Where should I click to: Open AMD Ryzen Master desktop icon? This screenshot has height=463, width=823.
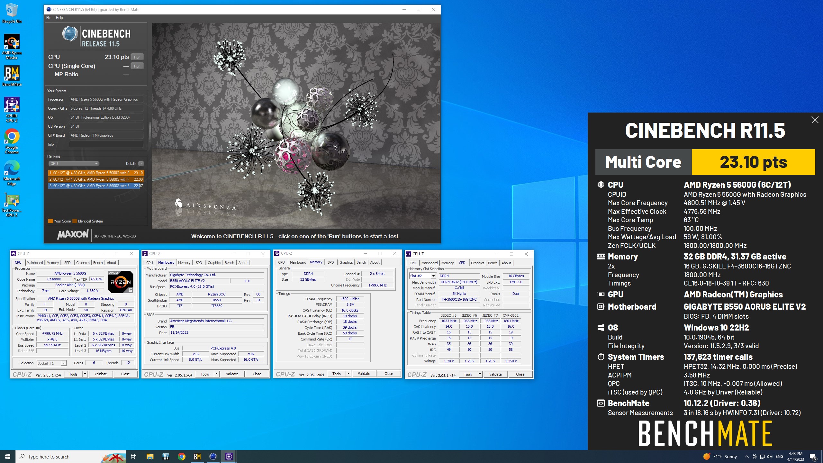(12, 47)
